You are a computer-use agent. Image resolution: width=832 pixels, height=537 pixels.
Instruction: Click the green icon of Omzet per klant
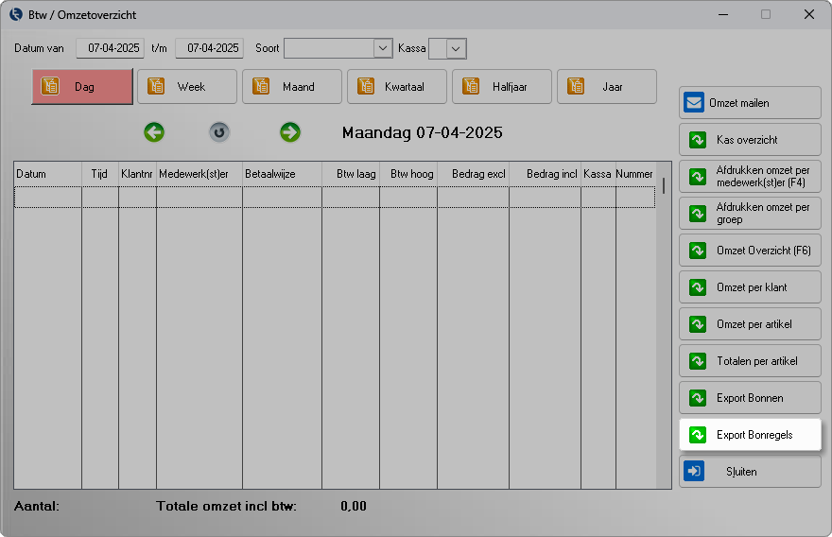pos(698,287)
